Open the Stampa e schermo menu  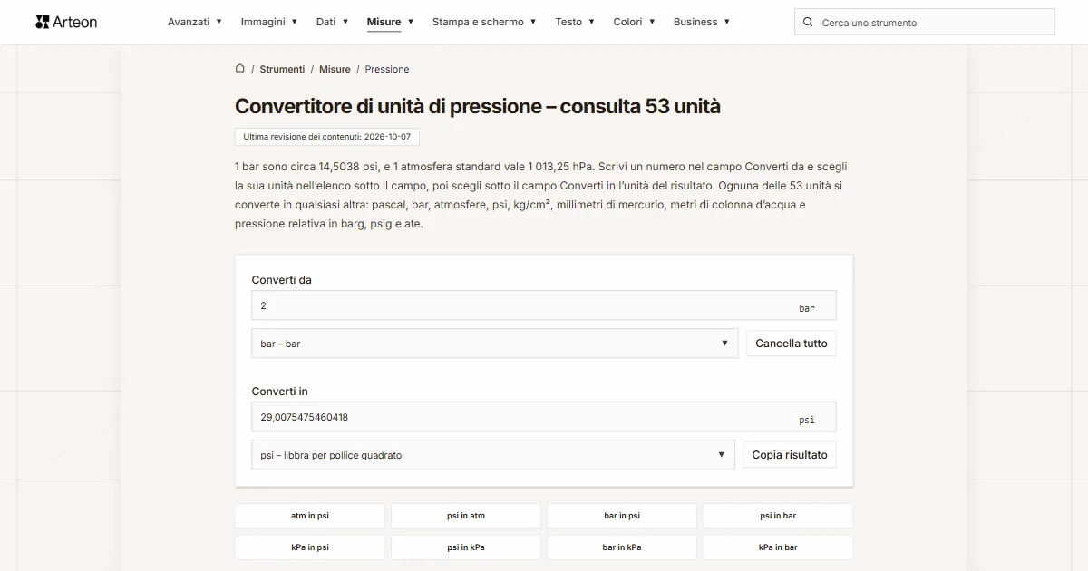(484, 22)
